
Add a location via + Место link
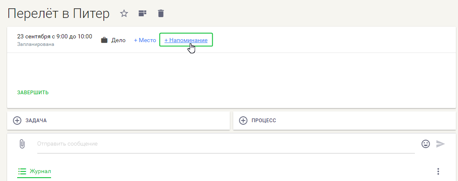point(145,40)
